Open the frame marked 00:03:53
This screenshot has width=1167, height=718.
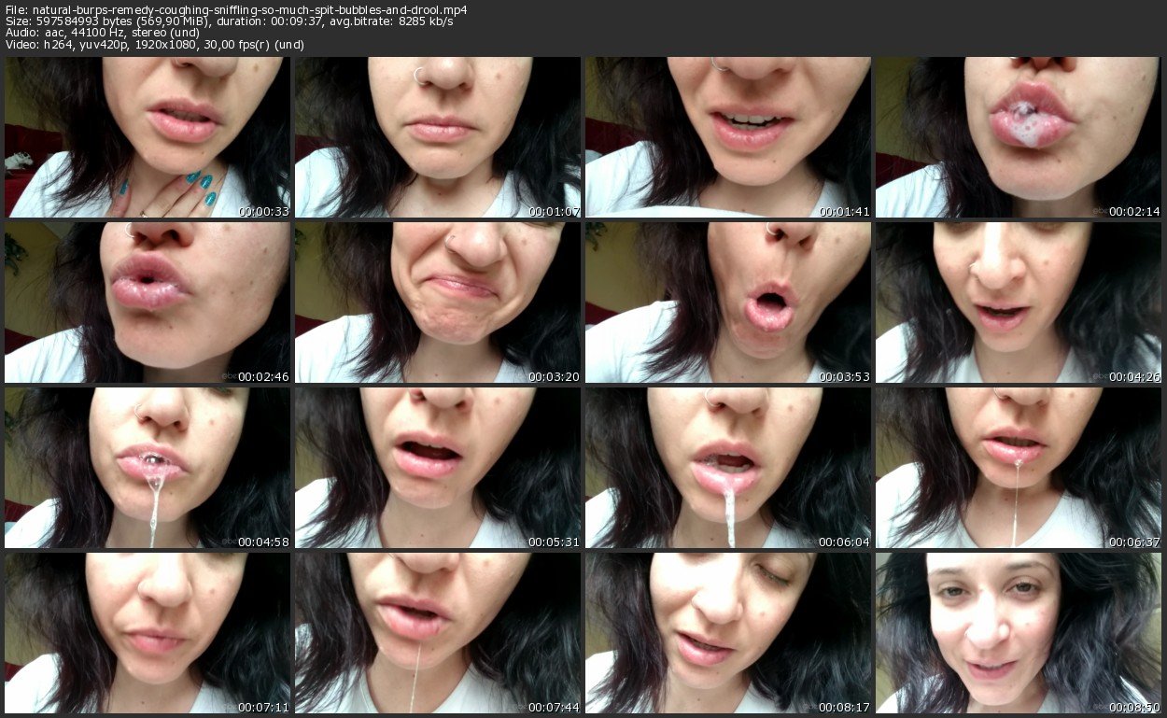(728, 303)
